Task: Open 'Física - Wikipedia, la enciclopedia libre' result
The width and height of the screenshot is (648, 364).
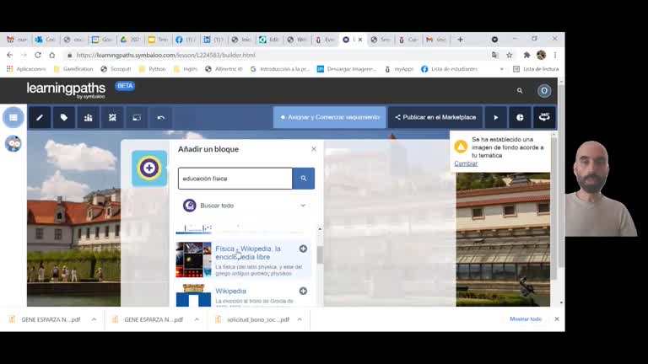Action: click(x=248, y=253)
